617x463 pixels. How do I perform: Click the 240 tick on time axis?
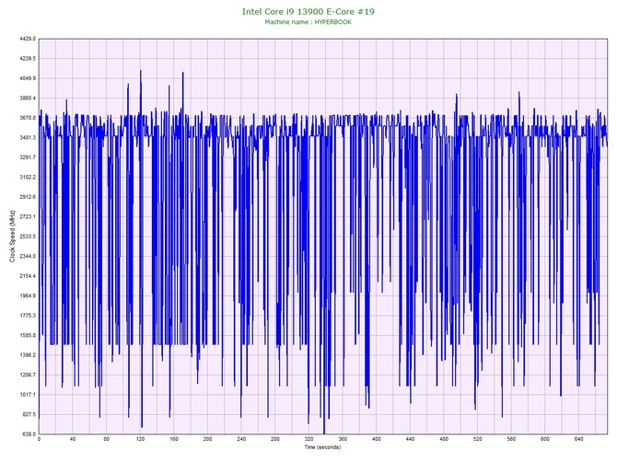pos(241,439)
